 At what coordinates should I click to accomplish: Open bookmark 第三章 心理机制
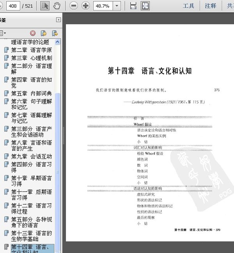tap(32, 58)
